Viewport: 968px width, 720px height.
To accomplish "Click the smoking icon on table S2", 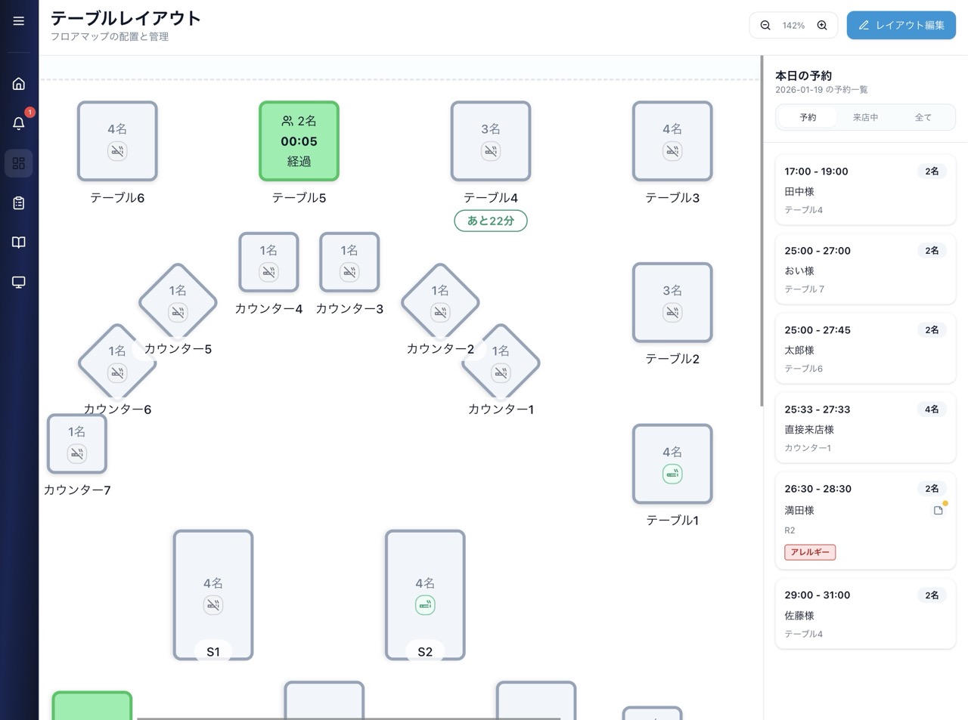I will (424, 604).
